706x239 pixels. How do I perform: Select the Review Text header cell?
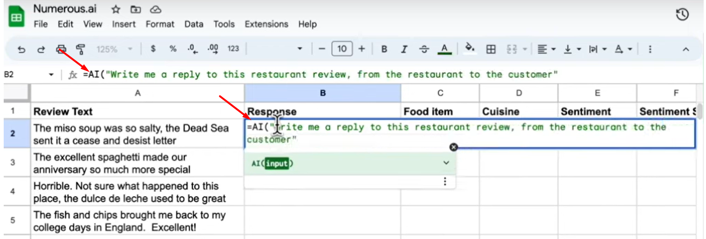click(x=138, y=111)
